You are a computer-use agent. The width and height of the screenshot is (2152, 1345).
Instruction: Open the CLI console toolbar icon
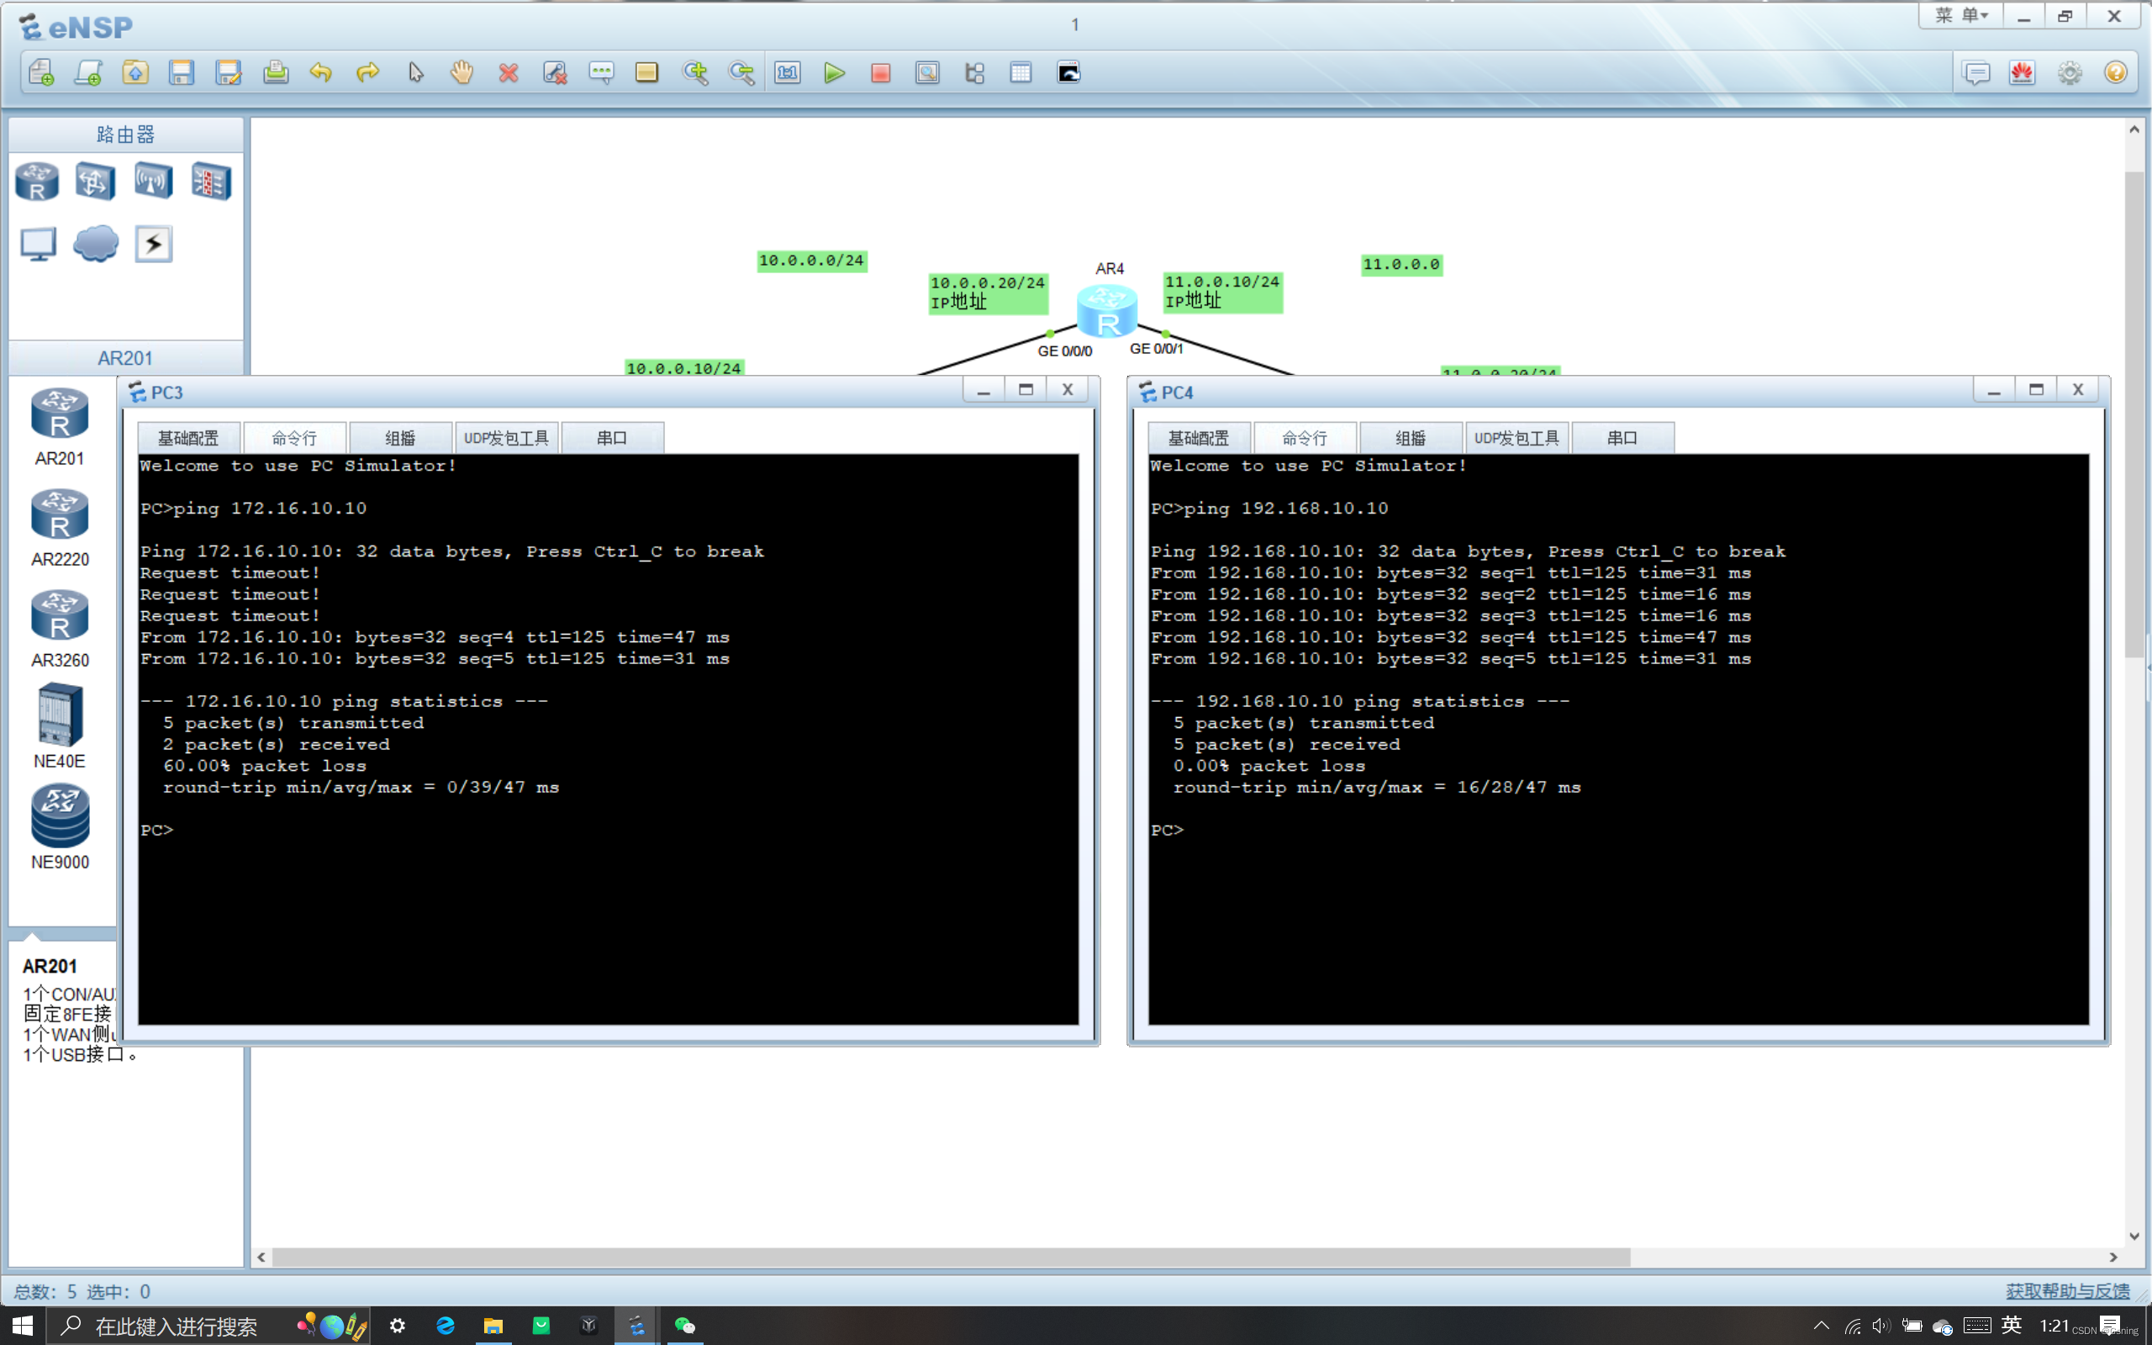click(x=1068, y=73)
